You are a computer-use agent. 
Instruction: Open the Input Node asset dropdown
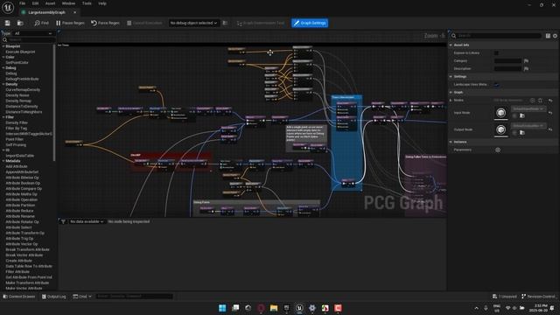(528, 108)
